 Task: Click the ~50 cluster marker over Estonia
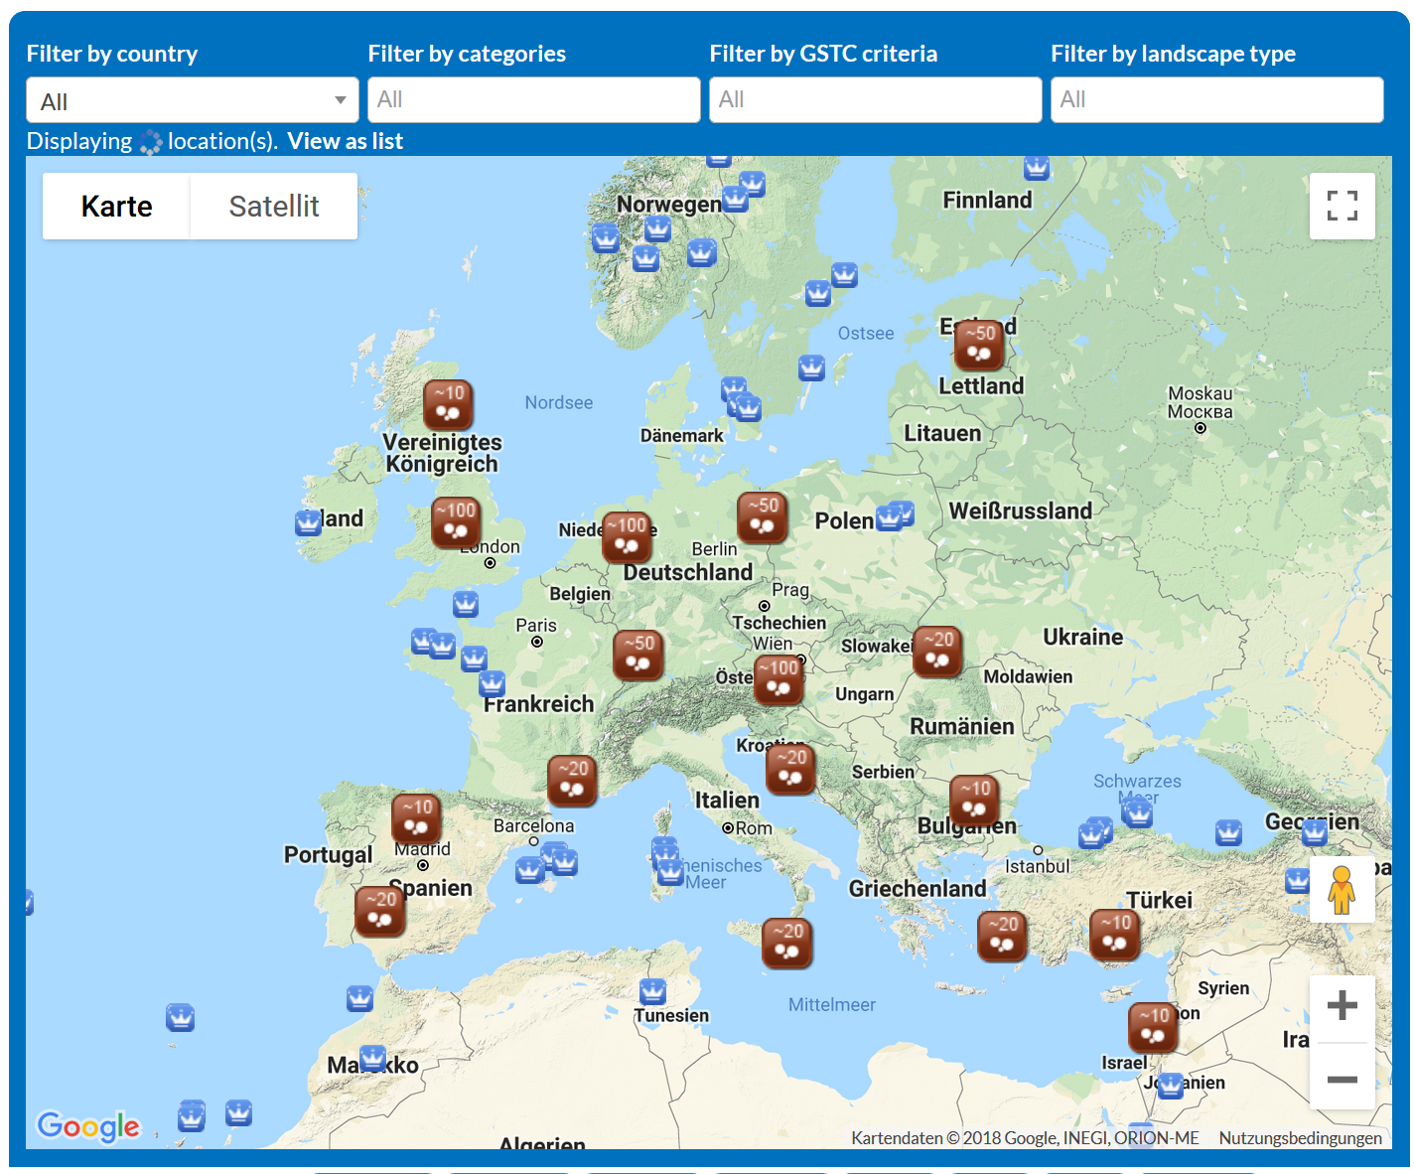tap(979, 345)
